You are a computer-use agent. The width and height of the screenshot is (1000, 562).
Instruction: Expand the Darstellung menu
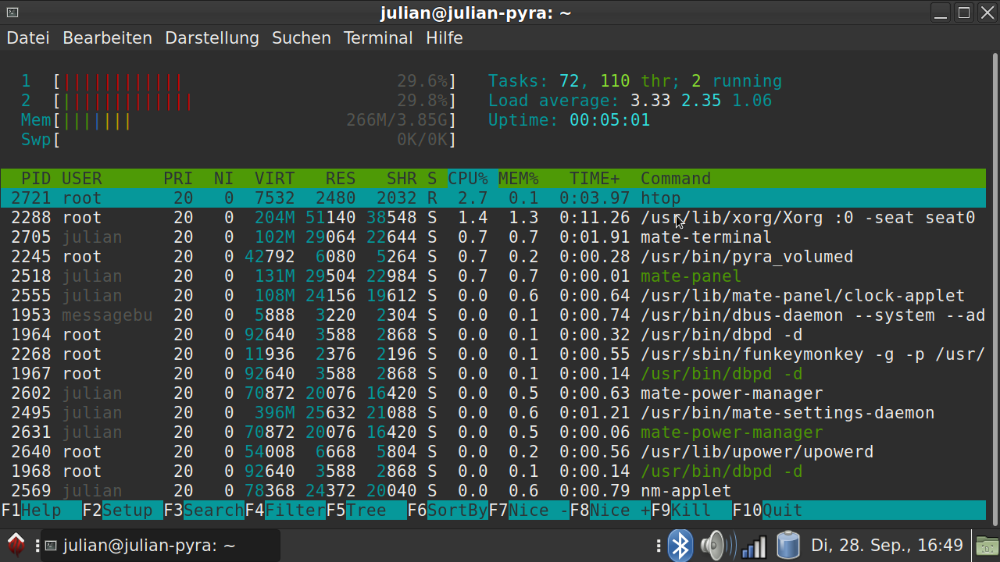tap(212, 38)
